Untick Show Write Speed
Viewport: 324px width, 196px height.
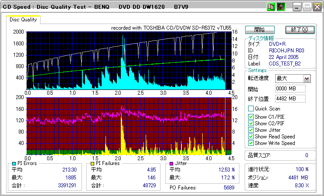(251, 143)
